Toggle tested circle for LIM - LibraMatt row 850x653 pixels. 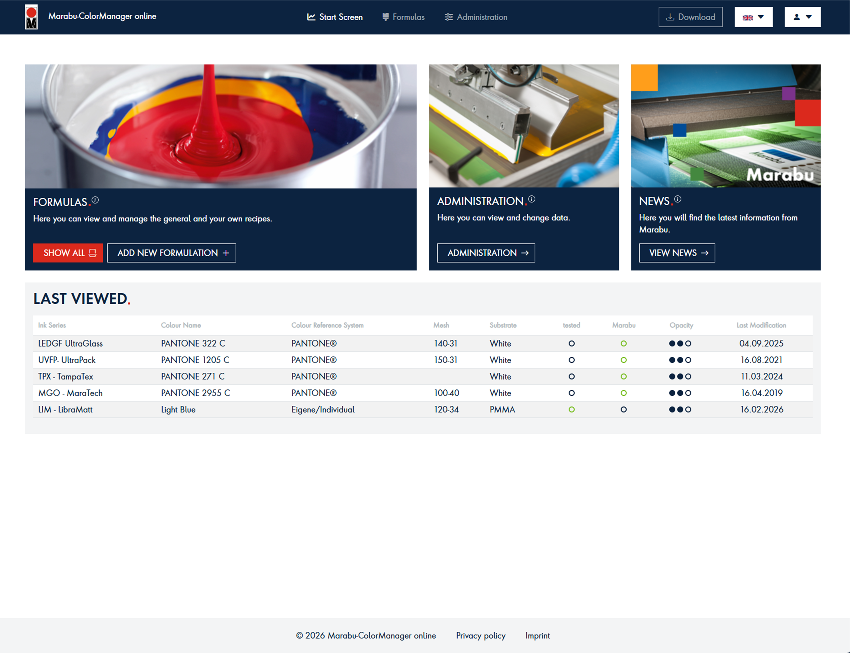pos(571,409)
